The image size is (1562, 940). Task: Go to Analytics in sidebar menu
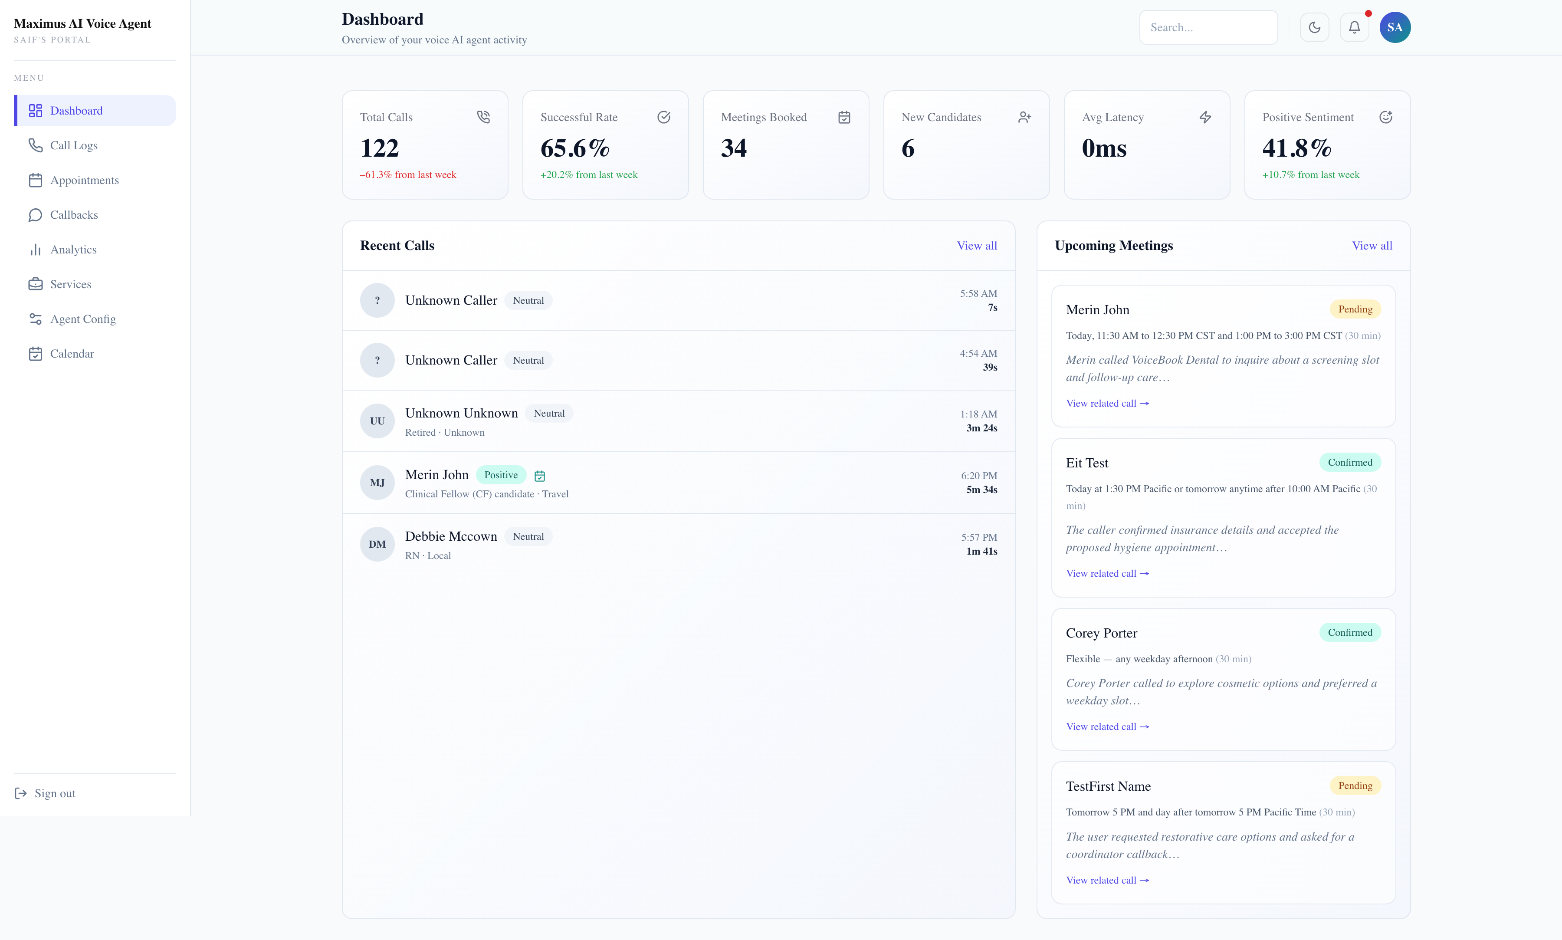point(73,250)
